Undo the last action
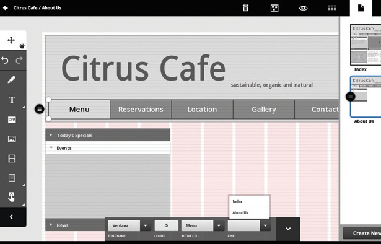This screenshot has height=244, width=381. (5, 60)
